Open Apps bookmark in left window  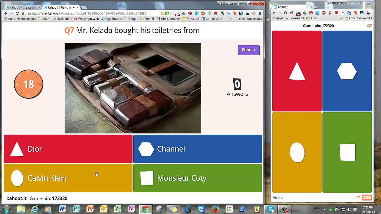click(x=9, y=19)
